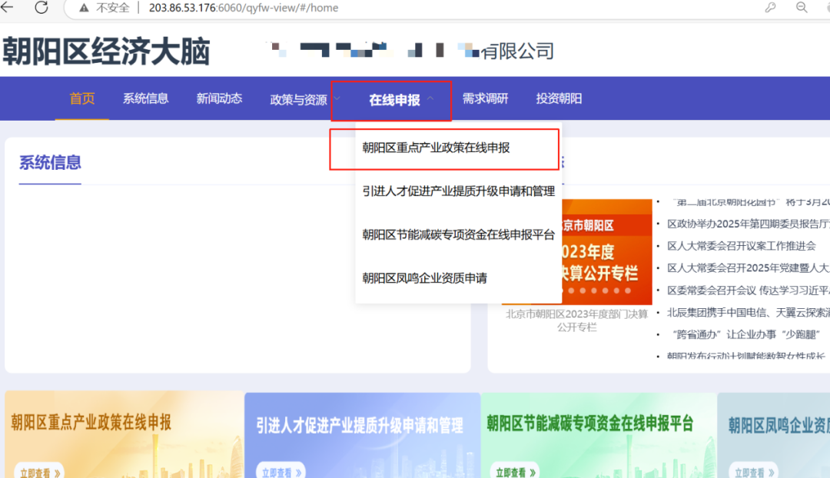Expand the 政策与资源 nav dropdown
This screenshot has height=478, width=830.
pos(305,99)
